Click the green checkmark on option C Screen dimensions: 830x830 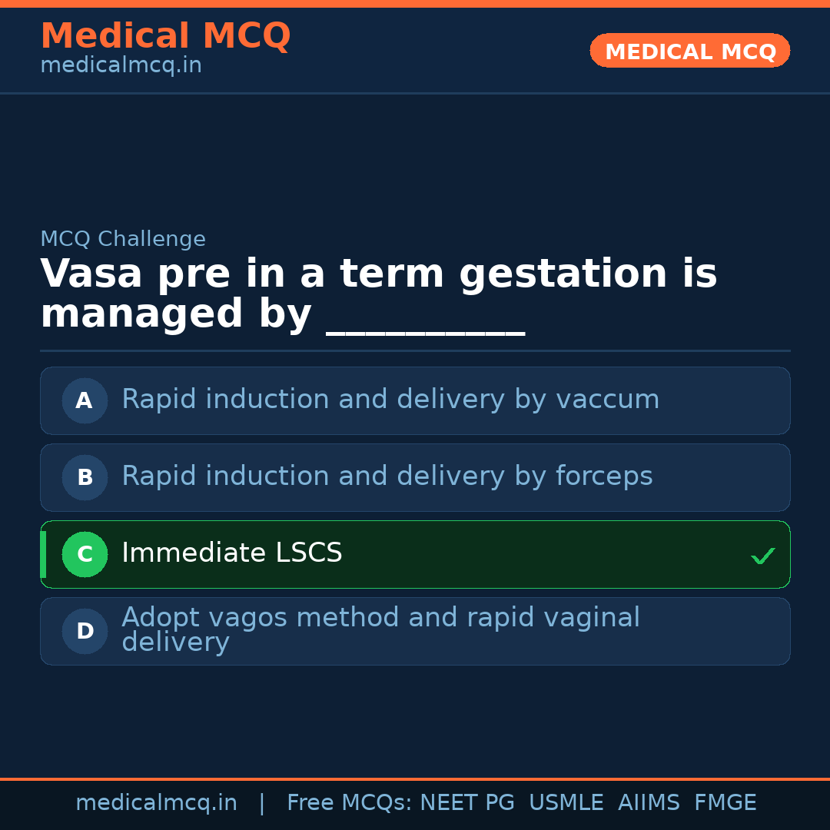click(x=762, y=556)
